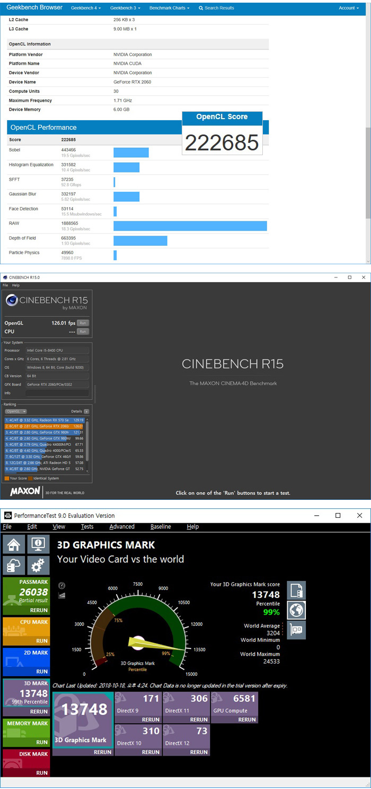Click the GPU Compute tile icon
The image size is (371, 789).
[x=216, y=699]
